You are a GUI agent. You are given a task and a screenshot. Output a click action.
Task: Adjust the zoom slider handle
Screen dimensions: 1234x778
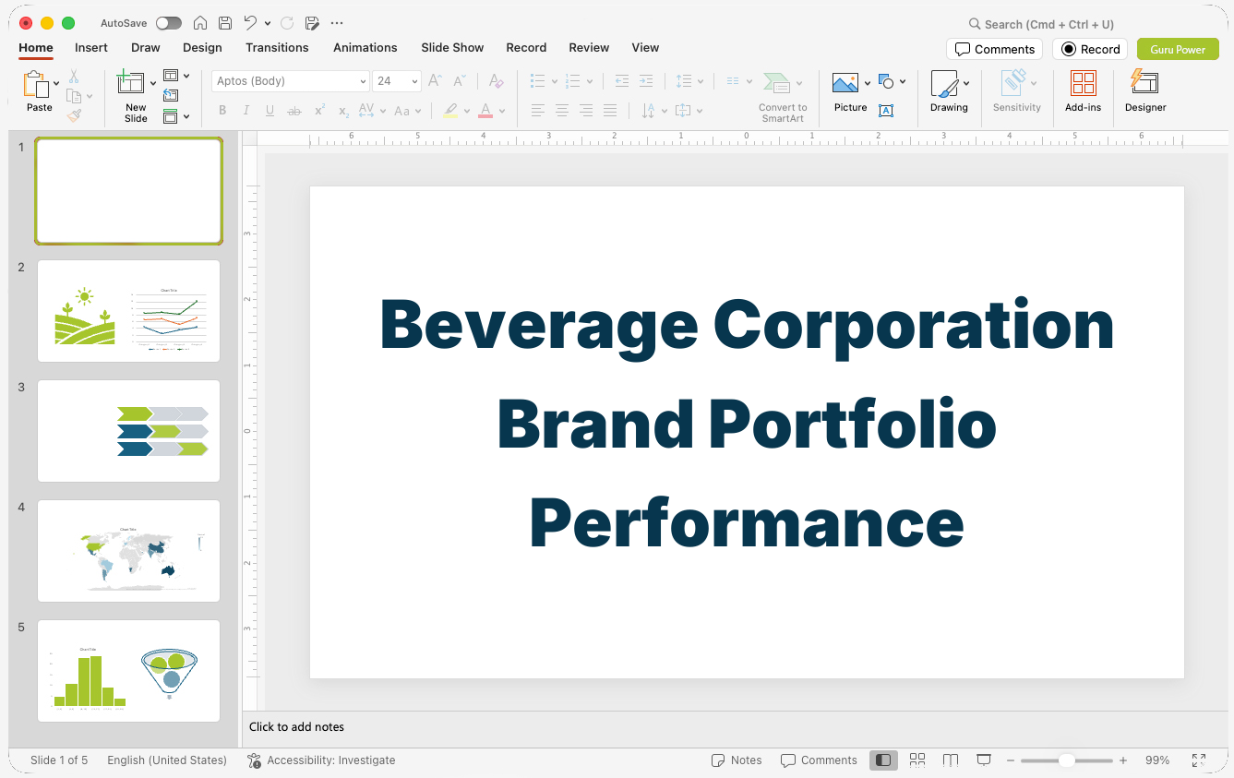point(1066,760)
